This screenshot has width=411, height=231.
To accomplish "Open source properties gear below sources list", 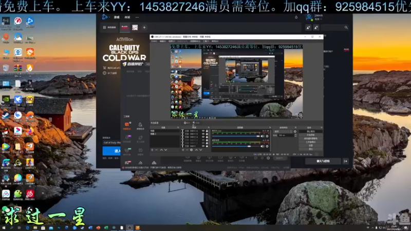I will [192, 150].
